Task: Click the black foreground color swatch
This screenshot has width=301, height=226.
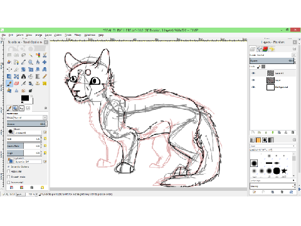Action: click(x=25, y=98)
